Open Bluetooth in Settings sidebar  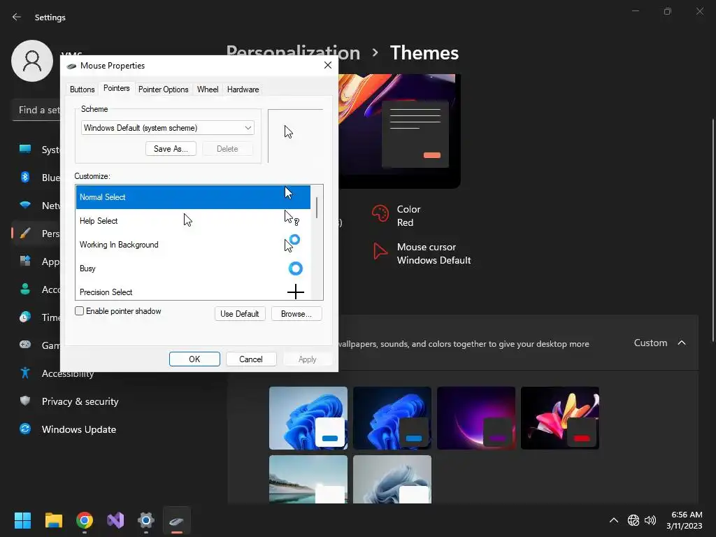point(36,178)
